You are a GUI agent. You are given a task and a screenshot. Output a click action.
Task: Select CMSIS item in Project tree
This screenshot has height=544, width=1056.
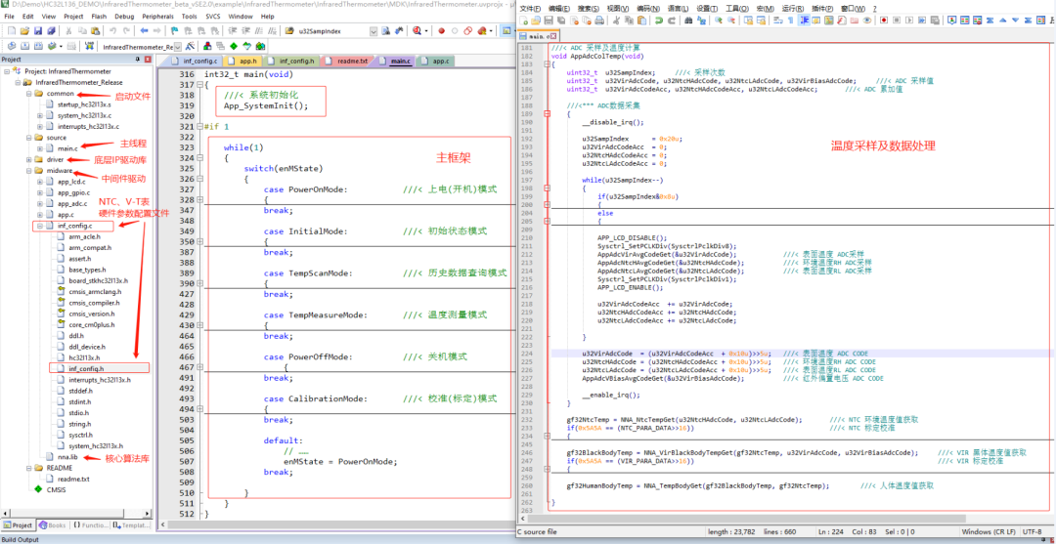tap(51, 489)
